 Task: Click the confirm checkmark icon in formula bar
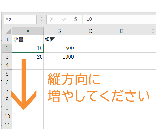[x=64, y=19]
